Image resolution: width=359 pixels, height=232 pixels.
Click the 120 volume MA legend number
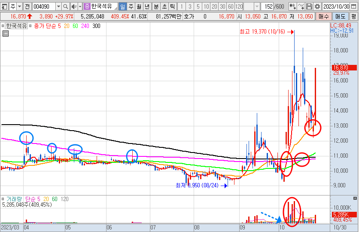tap(64, 199)
